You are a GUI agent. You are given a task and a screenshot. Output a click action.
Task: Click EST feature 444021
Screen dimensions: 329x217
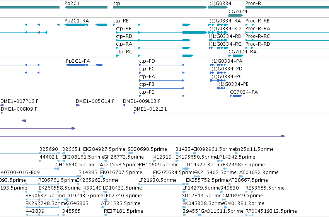click(49, 157)
